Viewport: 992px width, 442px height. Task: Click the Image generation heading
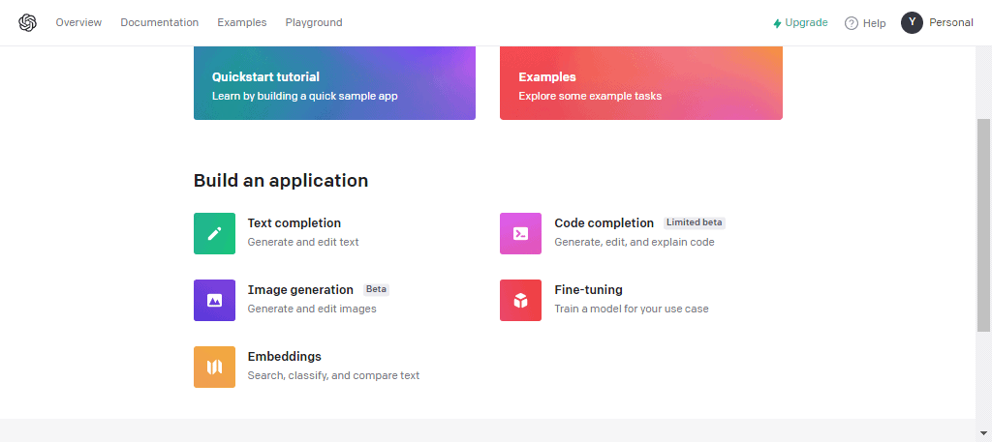pyautogui.click(x=300, y=290)
